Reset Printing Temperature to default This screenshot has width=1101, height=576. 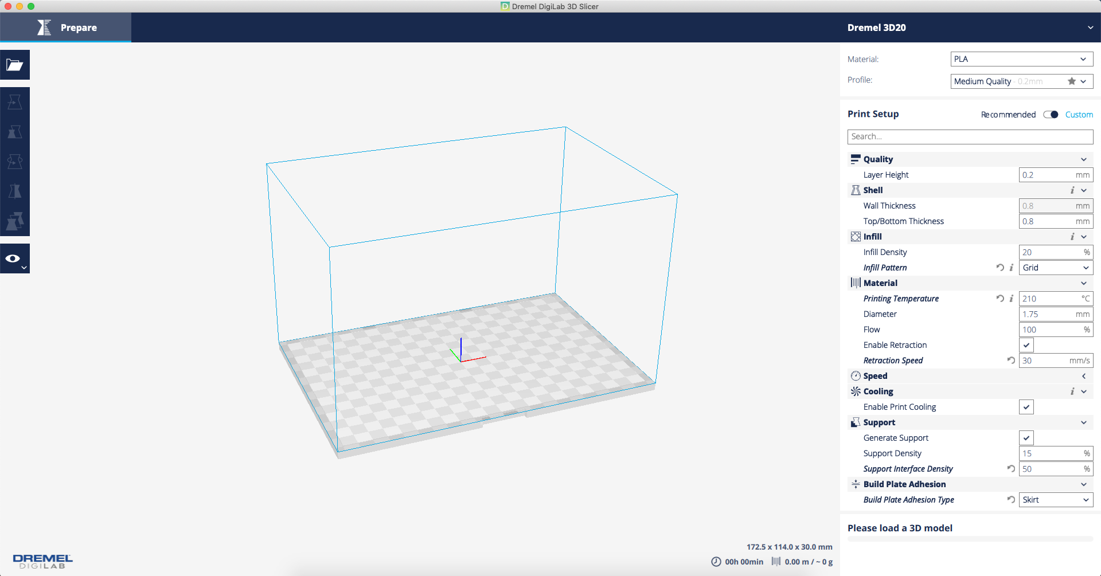coord(1000,299)
